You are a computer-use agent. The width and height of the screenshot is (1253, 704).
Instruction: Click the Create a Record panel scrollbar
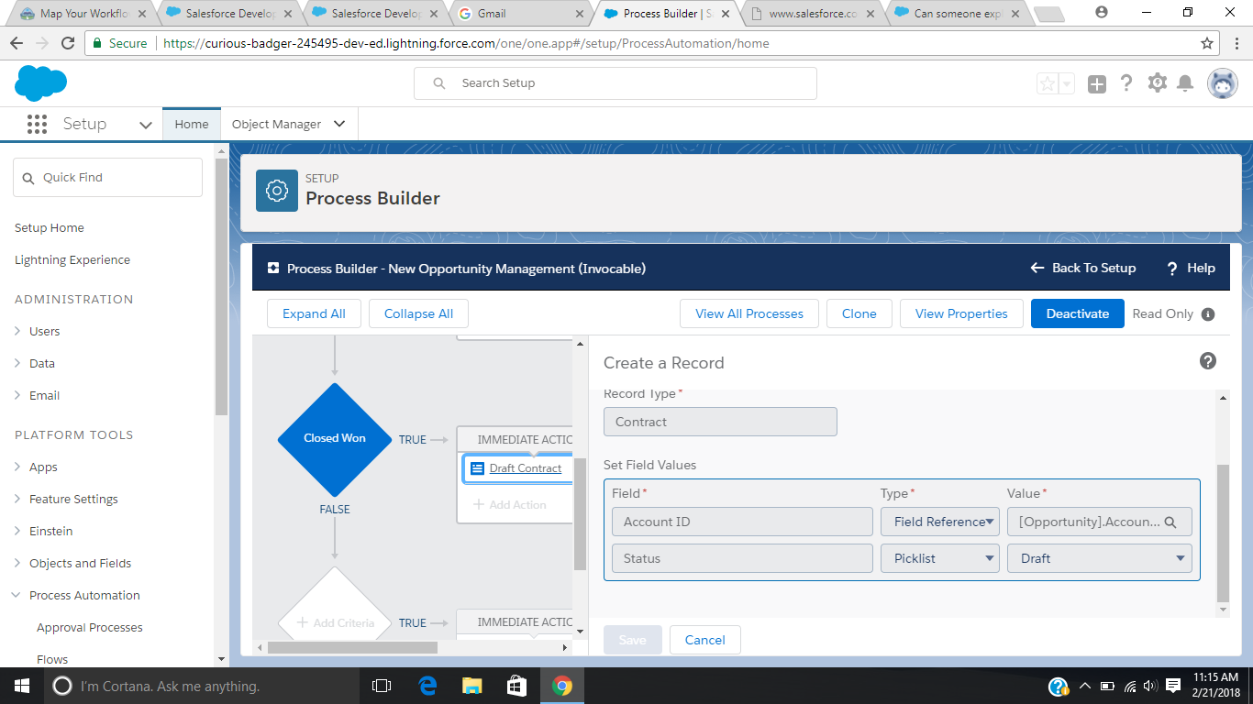(1223, 533)
